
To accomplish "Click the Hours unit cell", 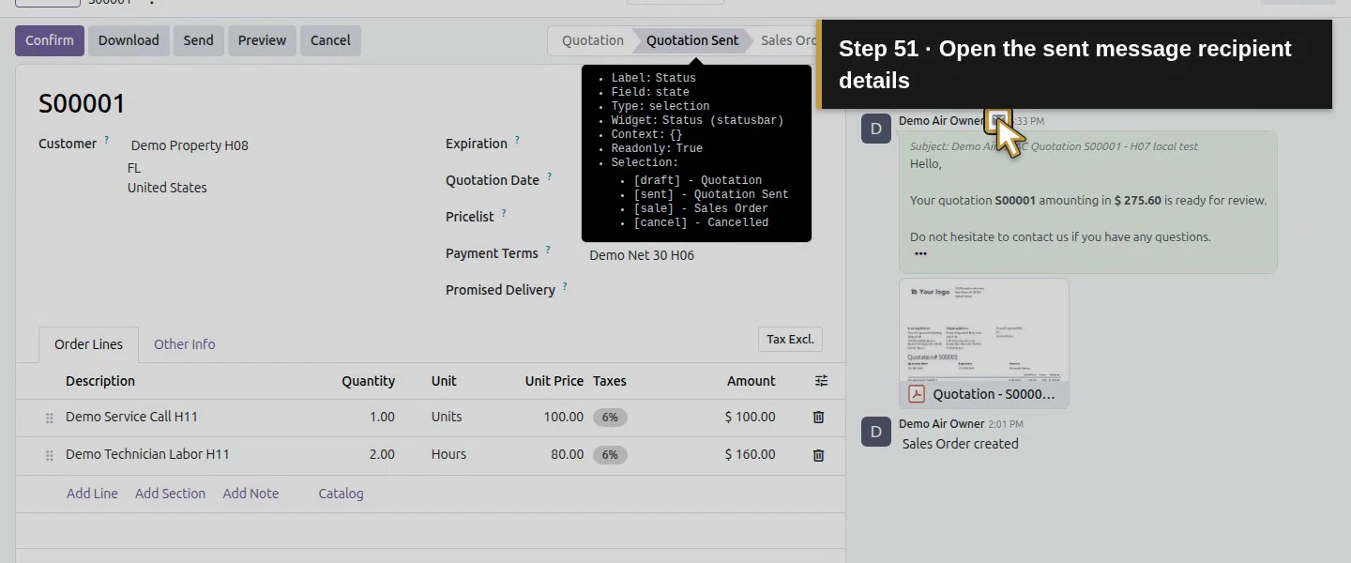I will (448, 454).
